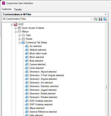Collapse the Contextual Tab States node
Viewport: 111px width, 116px height.
click(x=19, y=43)
